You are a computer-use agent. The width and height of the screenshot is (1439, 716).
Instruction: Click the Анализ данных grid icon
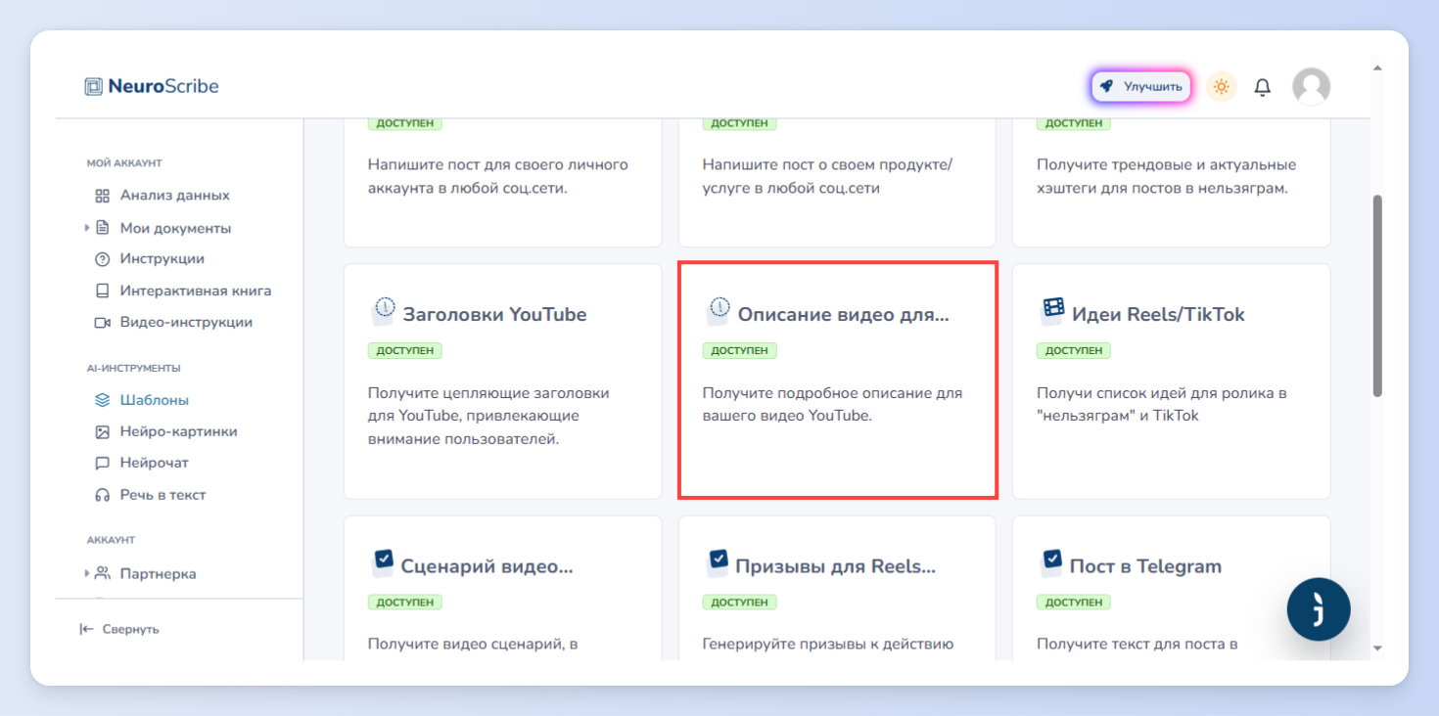click(x=102, y=196)
